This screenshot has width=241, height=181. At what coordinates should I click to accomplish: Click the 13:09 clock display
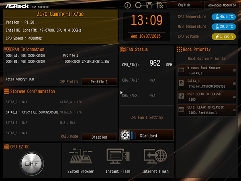click(x=147, y=20)
